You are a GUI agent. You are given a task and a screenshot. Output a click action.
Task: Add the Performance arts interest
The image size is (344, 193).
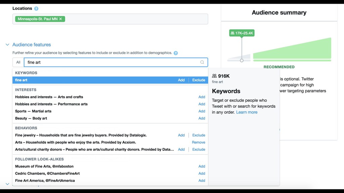tap(202, 104)
